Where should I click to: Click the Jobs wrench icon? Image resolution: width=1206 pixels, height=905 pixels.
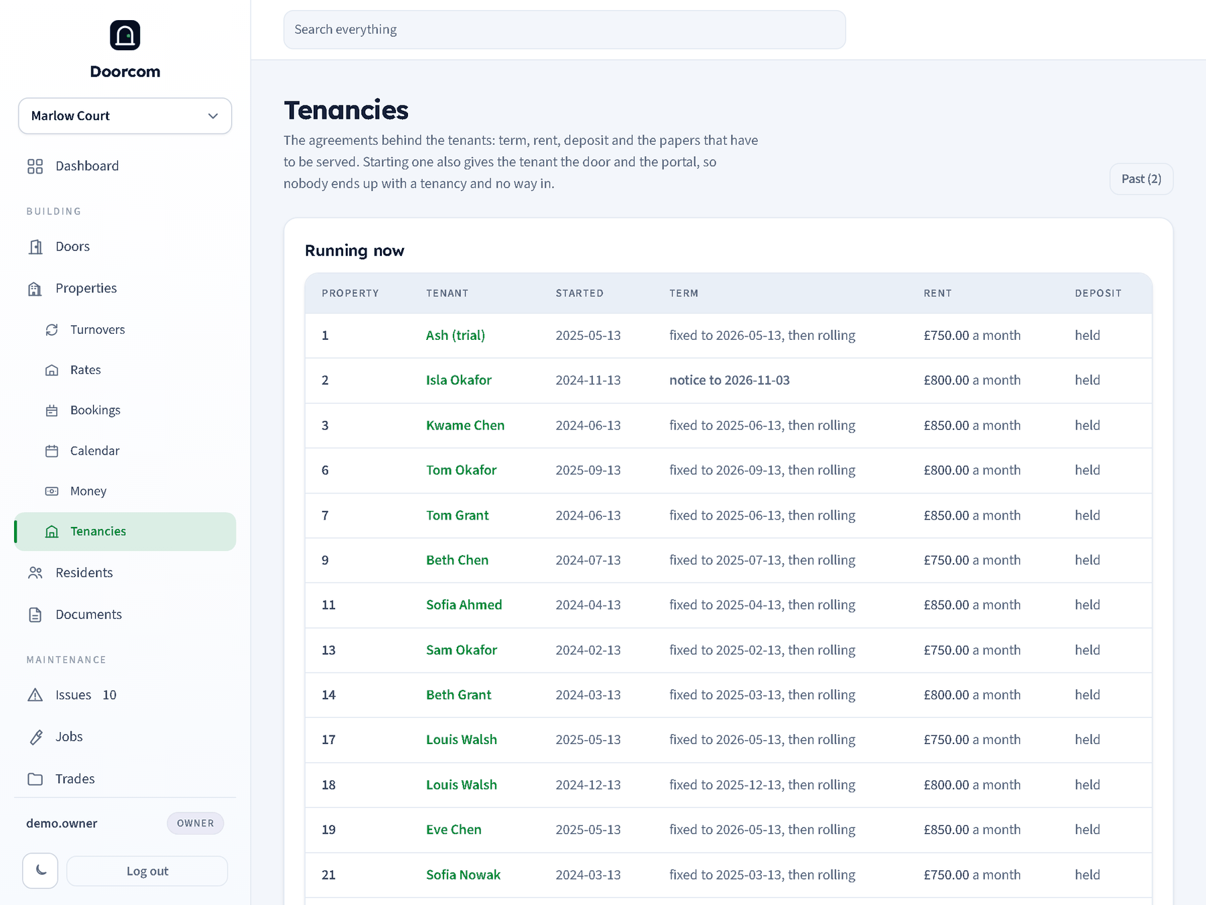pos(35,737)
